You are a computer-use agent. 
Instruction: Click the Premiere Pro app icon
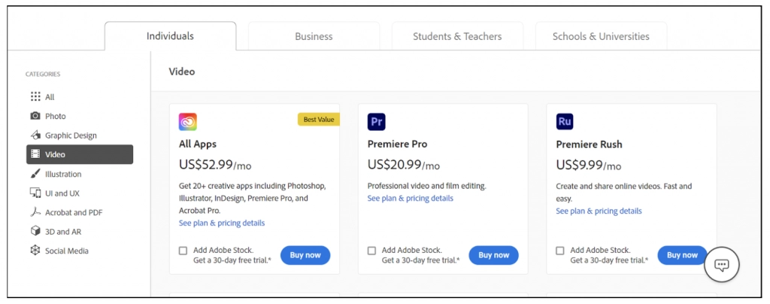tap(377, 122)
